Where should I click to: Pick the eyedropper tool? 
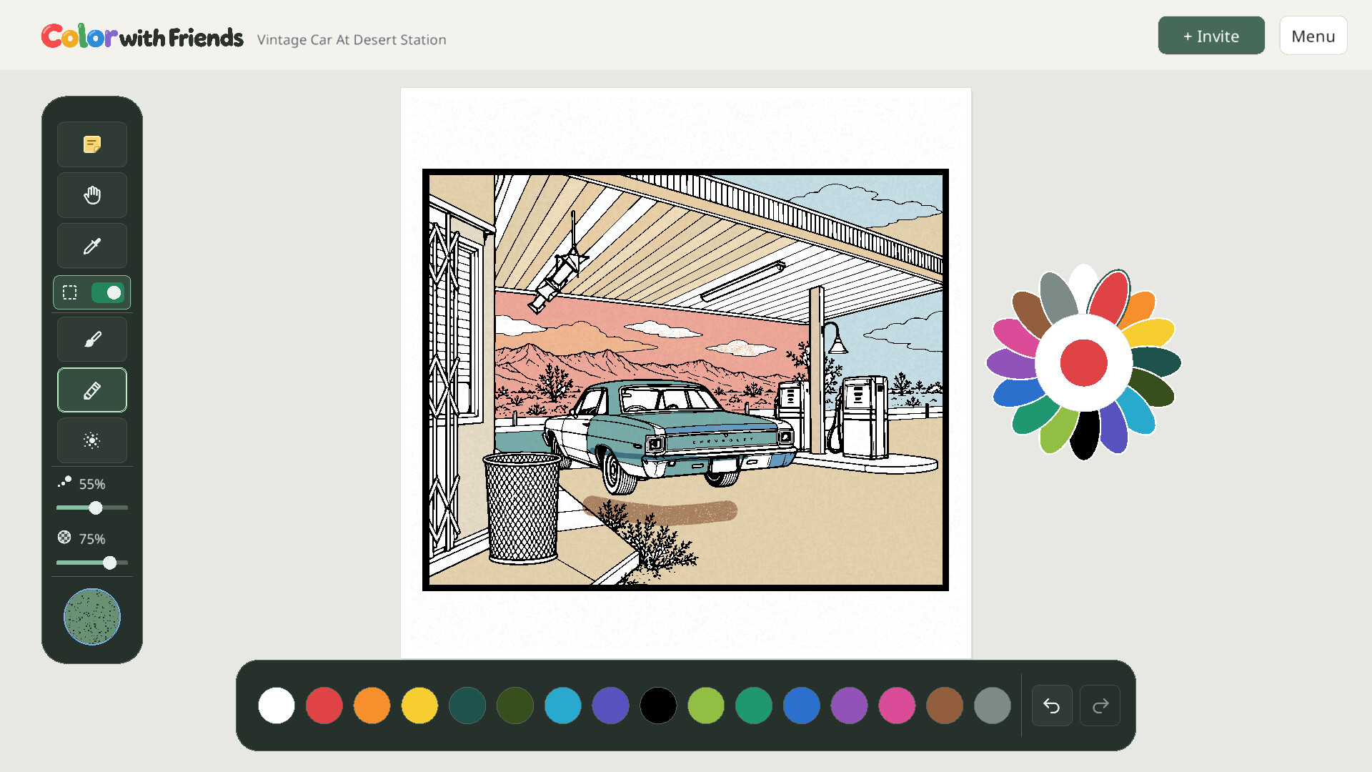point(92,246)
